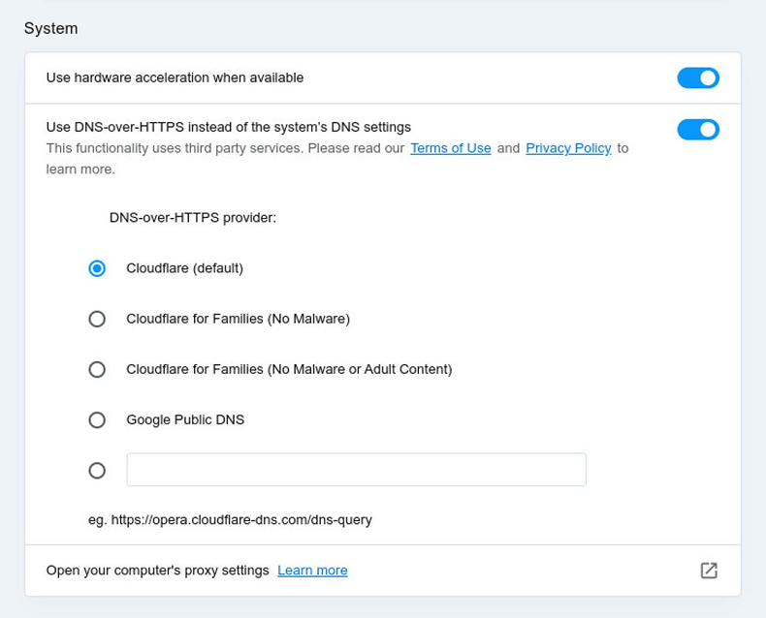Toggle the hardware acceleration switch

point(698,77)
